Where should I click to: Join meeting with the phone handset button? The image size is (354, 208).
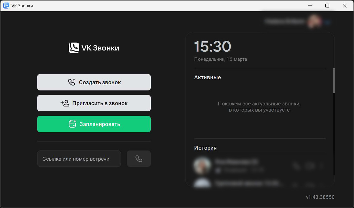139,159
